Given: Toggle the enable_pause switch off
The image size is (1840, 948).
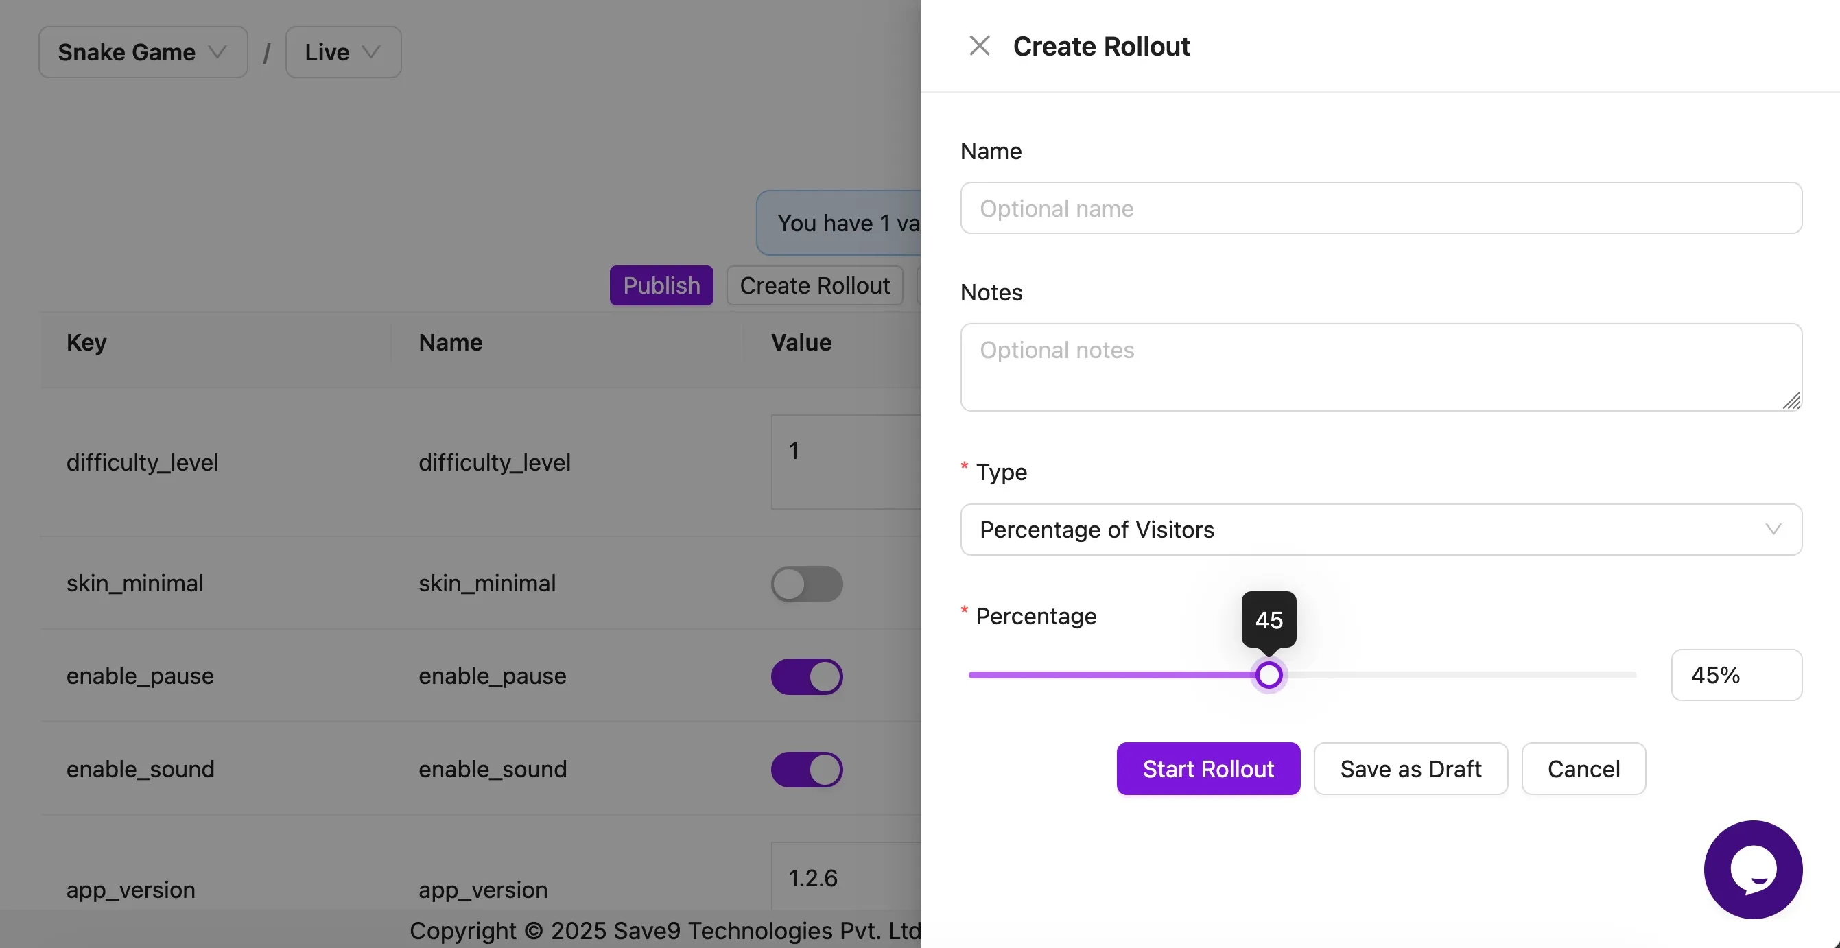Looking at the screenshot, I should coord(807,676).
